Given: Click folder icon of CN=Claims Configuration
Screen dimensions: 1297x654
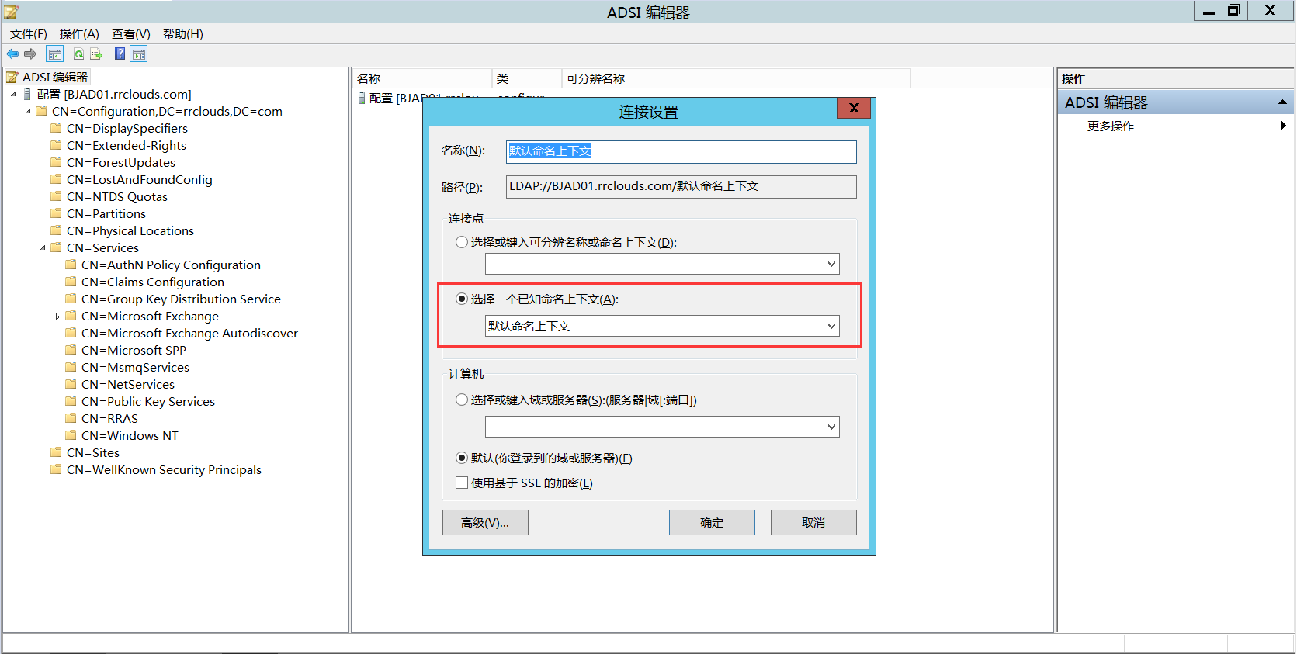Looking at the screenshot, I should [71, 282].
